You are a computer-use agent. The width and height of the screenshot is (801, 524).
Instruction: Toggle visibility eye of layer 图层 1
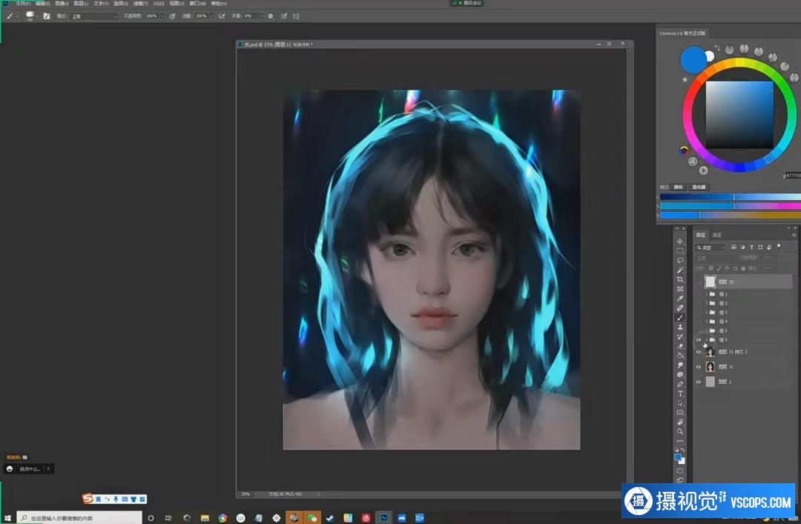(x=699, y=382)
